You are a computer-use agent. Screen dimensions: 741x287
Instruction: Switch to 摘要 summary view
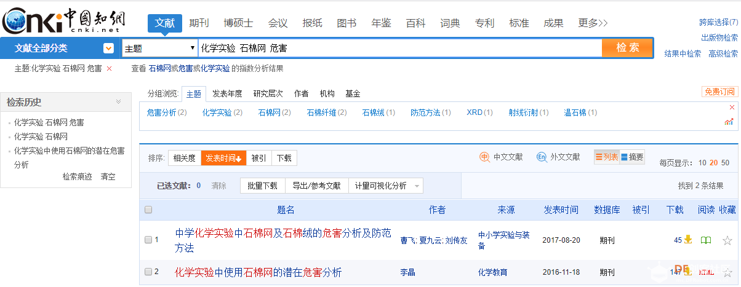pyautogui.click(x=632, y=157)
